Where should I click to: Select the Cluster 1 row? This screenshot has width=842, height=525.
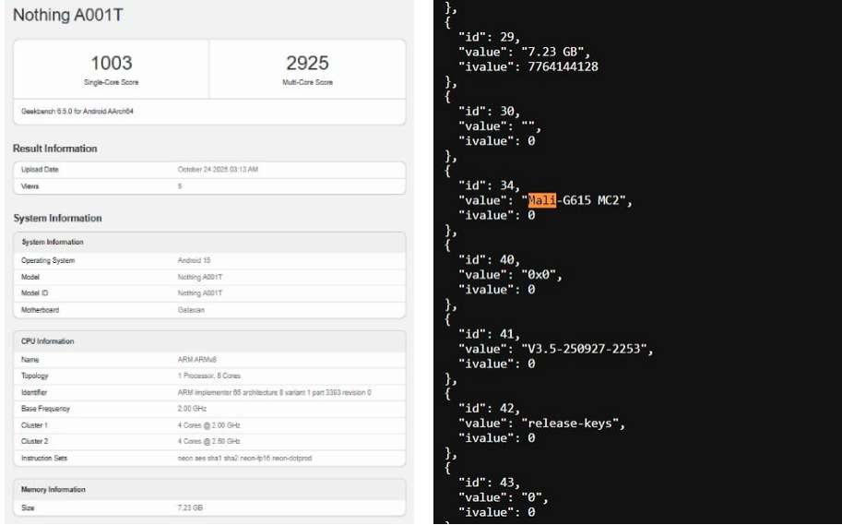click(x=208, y=426)
